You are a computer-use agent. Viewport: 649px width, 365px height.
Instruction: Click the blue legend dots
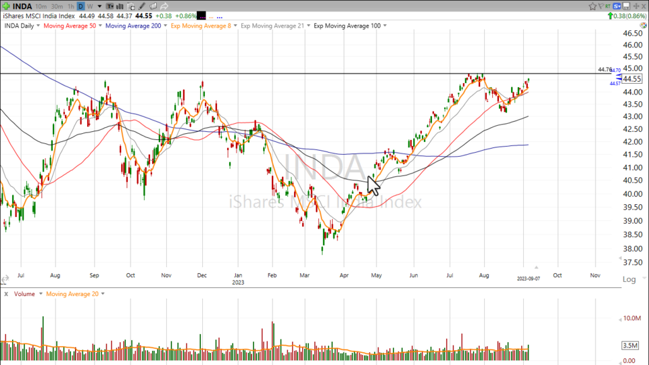pyautogui.click(x=219, y=17)
